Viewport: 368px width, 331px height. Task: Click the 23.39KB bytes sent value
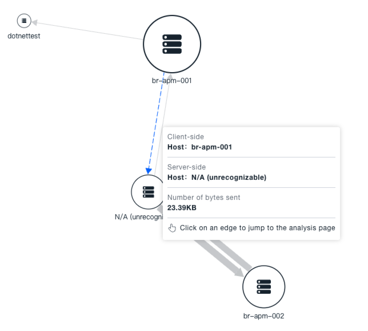tap(182, 207)
